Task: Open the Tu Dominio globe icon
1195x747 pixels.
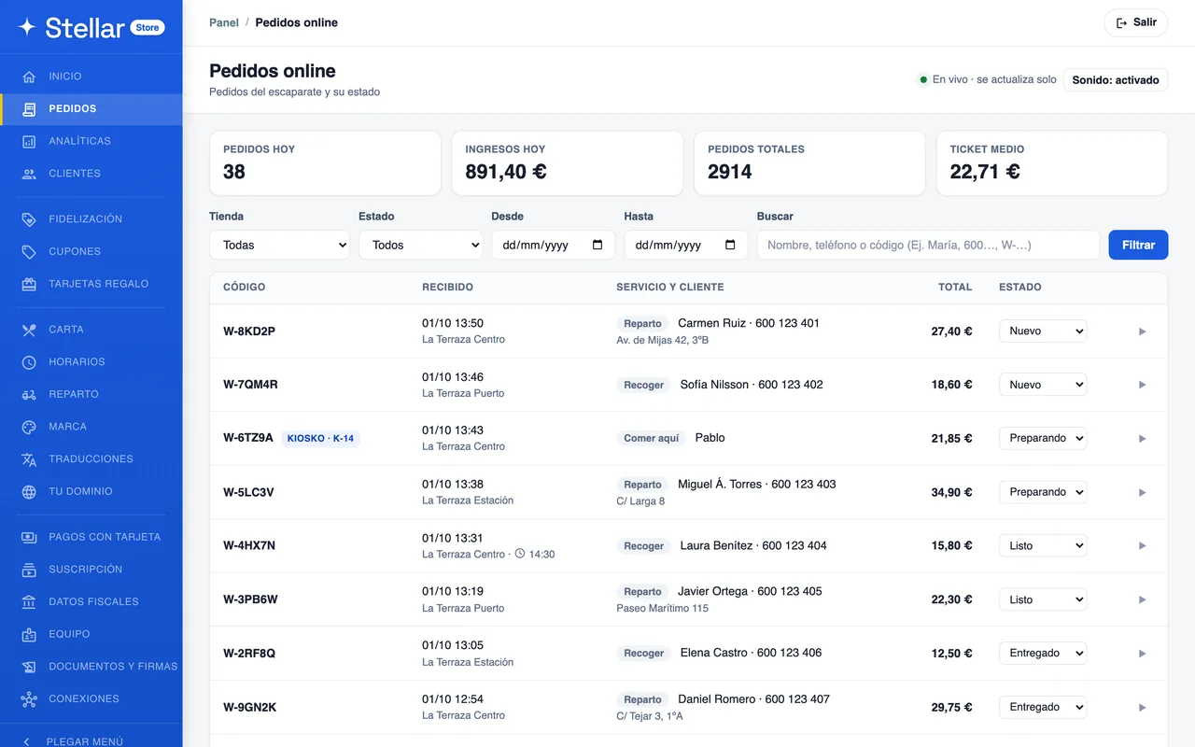Action: click(29, 491)
